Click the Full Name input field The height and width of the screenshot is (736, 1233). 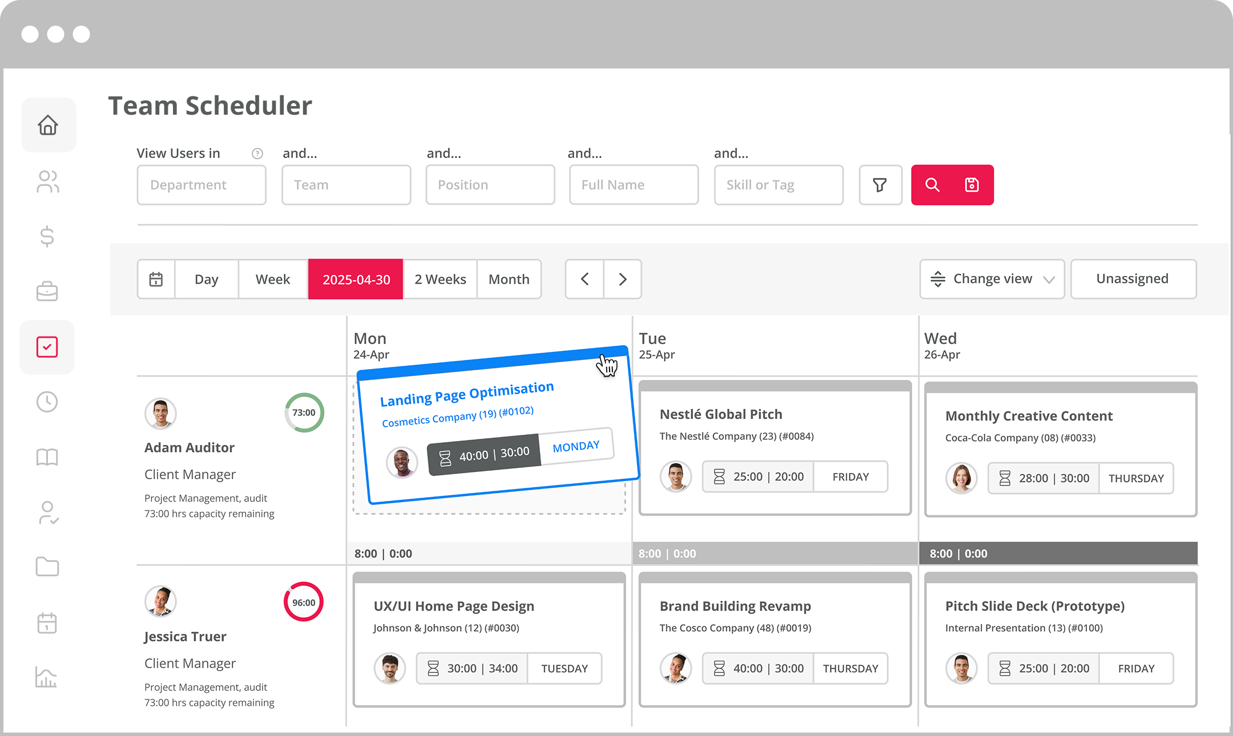click(x=634, y=185)
